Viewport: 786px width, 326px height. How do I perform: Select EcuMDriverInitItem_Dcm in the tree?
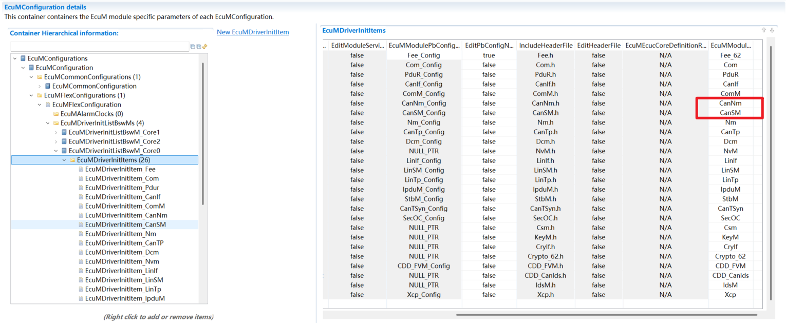[122, 252]
